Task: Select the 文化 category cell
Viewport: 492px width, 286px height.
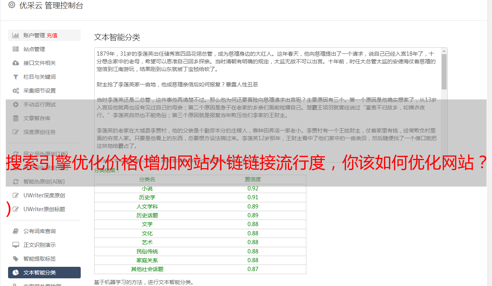Action: (147, 233)
